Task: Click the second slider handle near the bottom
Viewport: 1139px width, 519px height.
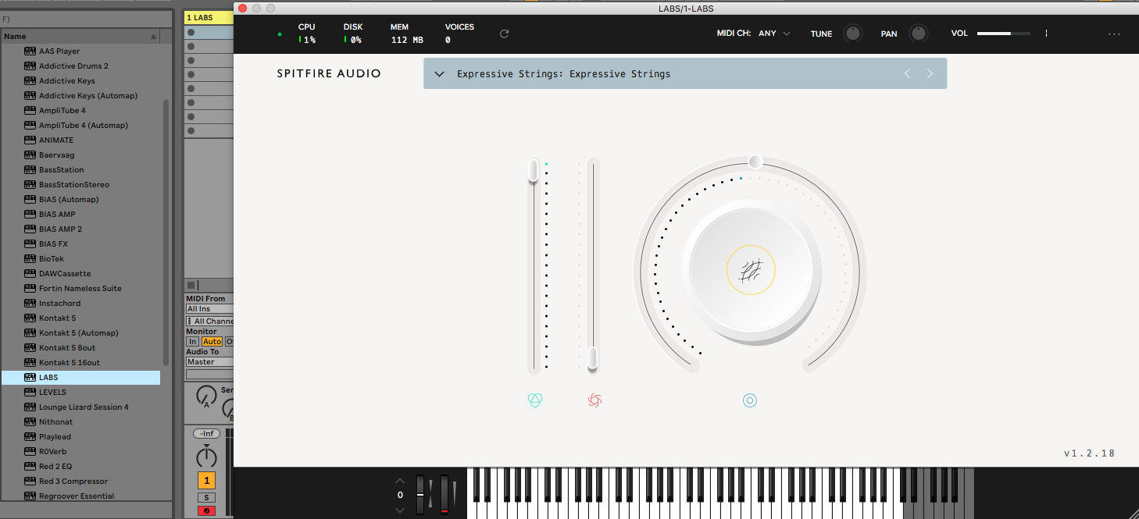Action: [592, 358]
